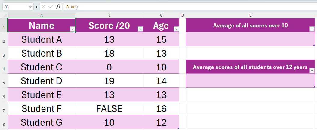Screen dimensions: 317x130
Task: Click the Enter checkmark icon in formula bar
Action: click(x=51, y=6)
